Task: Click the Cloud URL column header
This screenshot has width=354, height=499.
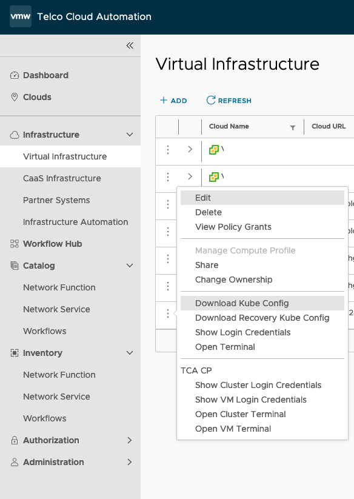Action: click(x=329, y=126)
